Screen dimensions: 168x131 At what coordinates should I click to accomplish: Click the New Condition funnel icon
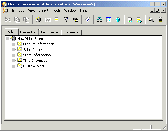66,20
